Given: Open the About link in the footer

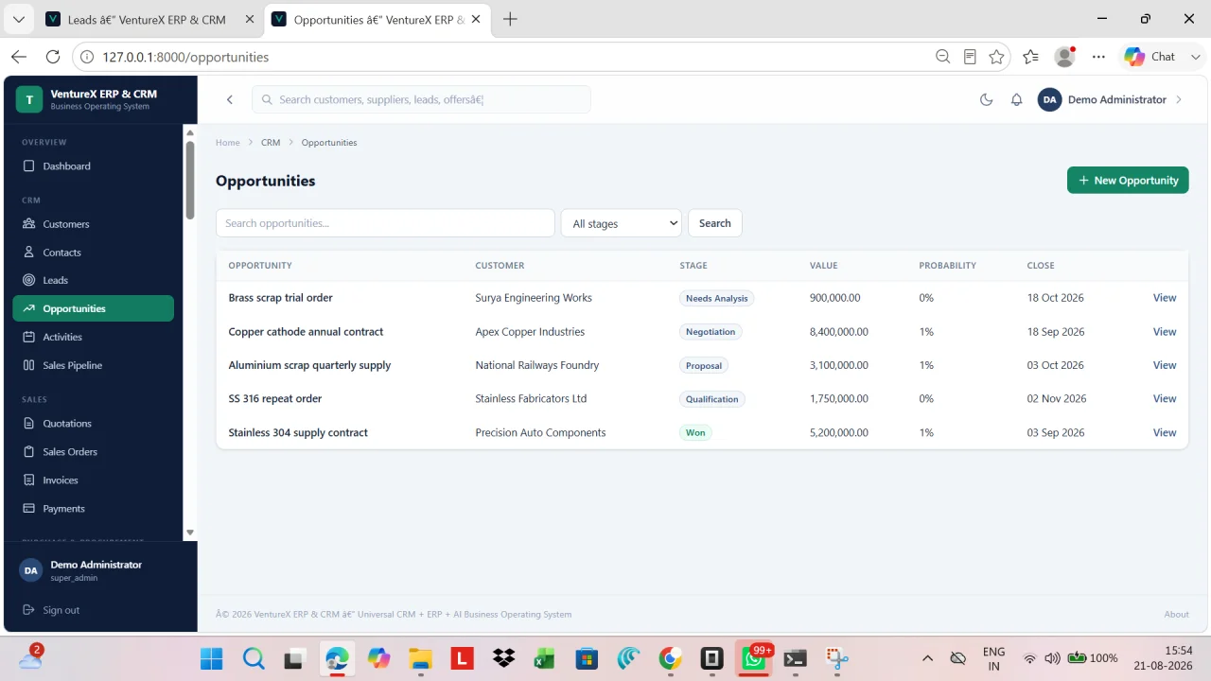Looking at the screenshot, I should point(1176,615).
